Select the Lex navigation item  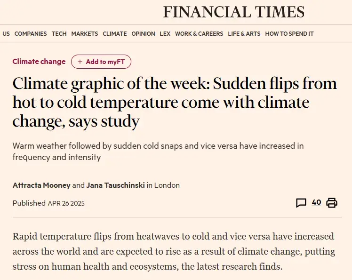[x=165, y=34]
